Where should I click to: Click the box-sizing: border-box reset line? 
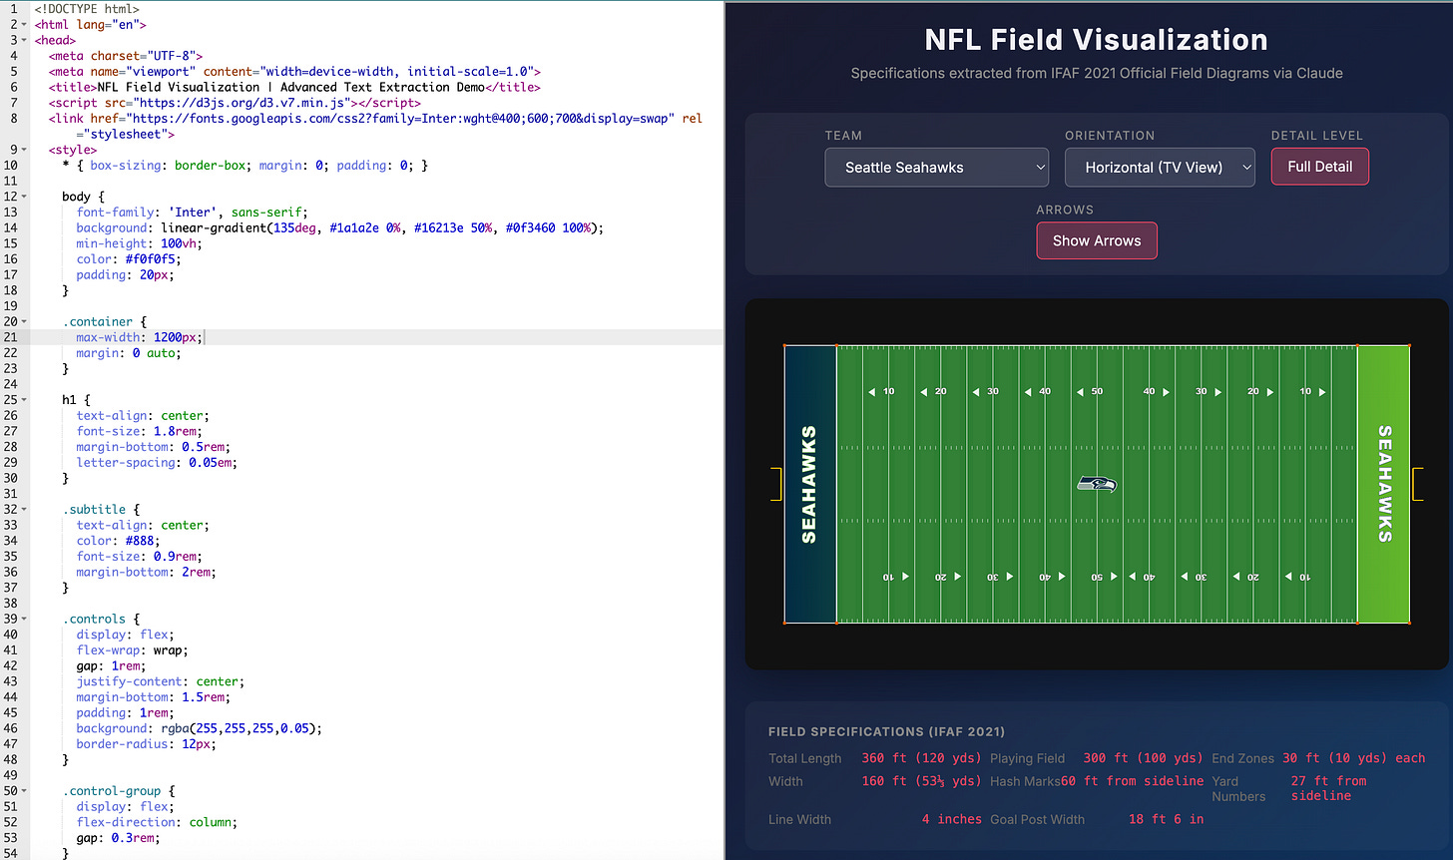(x=245, y=166)
